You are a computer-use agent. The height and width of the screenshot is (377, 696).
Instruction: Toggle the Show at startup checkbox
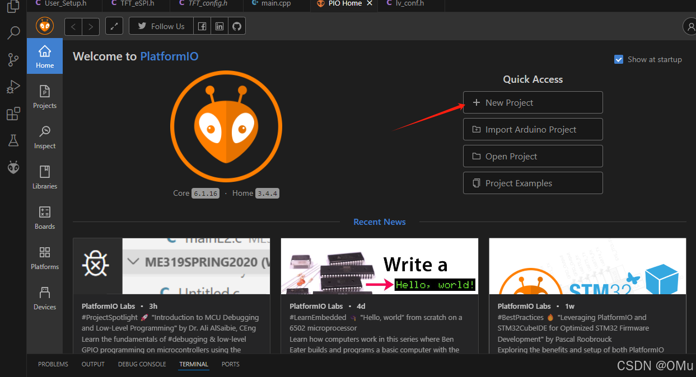tap(619, 59)
